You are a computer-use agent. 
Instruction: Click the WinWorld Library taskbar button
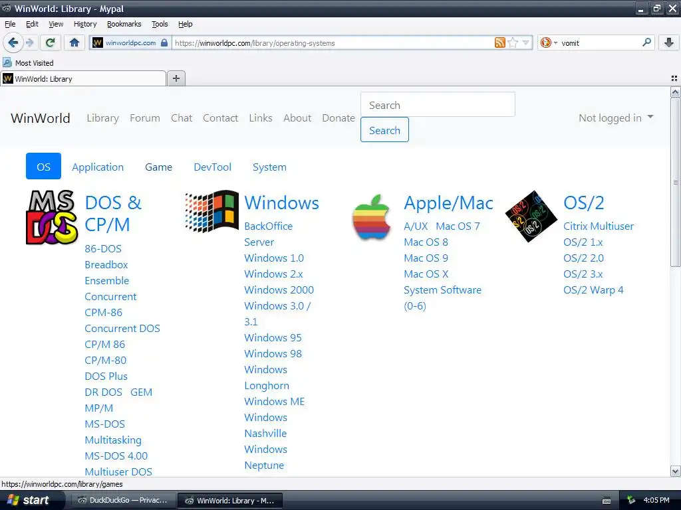point(231,501)
